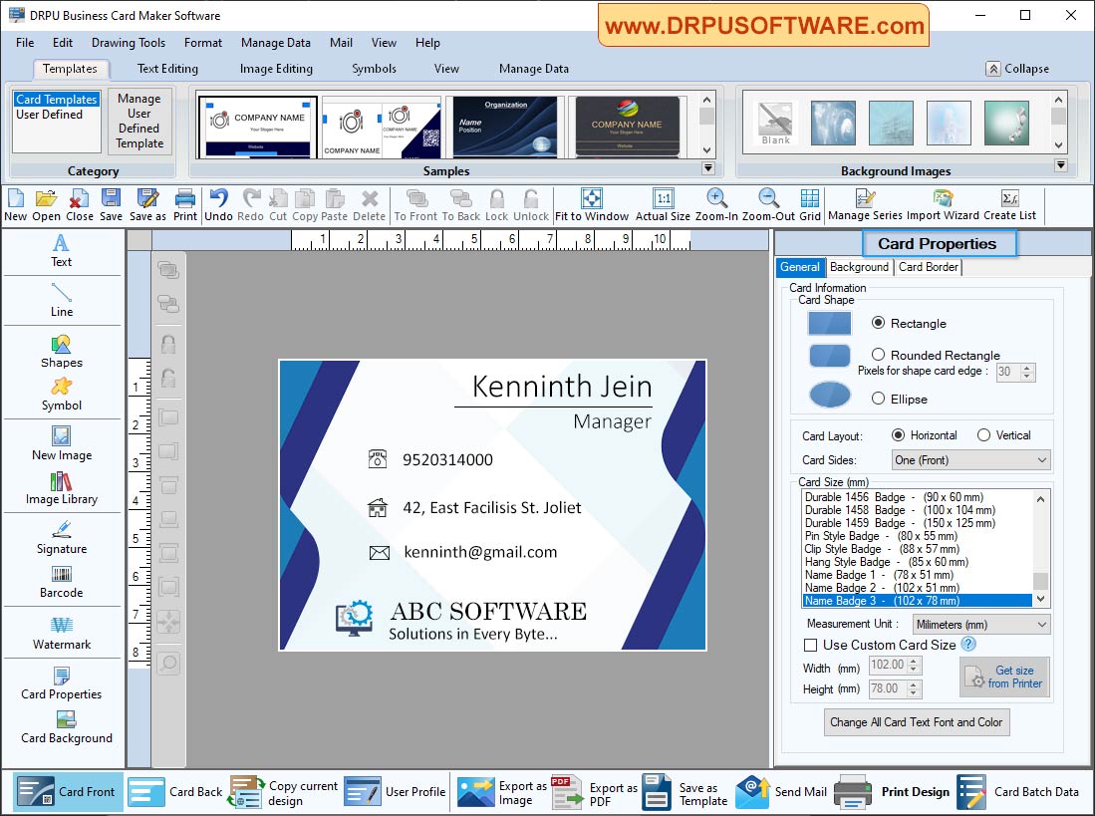Switch card layout to Vertical
The image size is (1095, 816).
[x=982, y=434]
